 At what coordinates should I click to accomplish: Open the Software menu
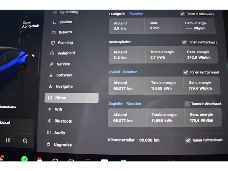64,75
